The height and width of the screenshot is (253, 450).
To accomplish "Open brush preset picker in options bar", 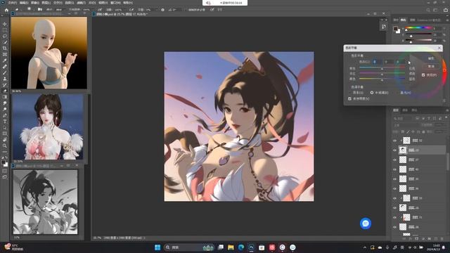I will (x=31, y=10).
